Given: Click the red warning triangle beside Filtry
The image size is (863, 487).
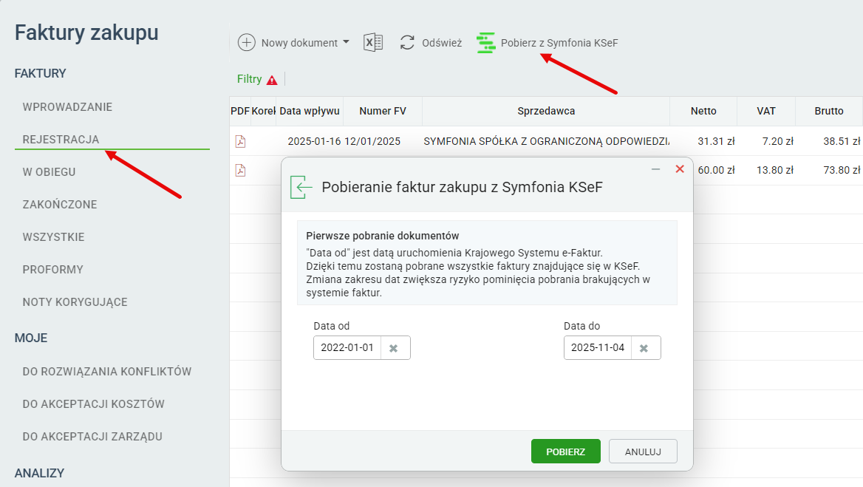Looking at the screenshot, I should tap(272, 80).
